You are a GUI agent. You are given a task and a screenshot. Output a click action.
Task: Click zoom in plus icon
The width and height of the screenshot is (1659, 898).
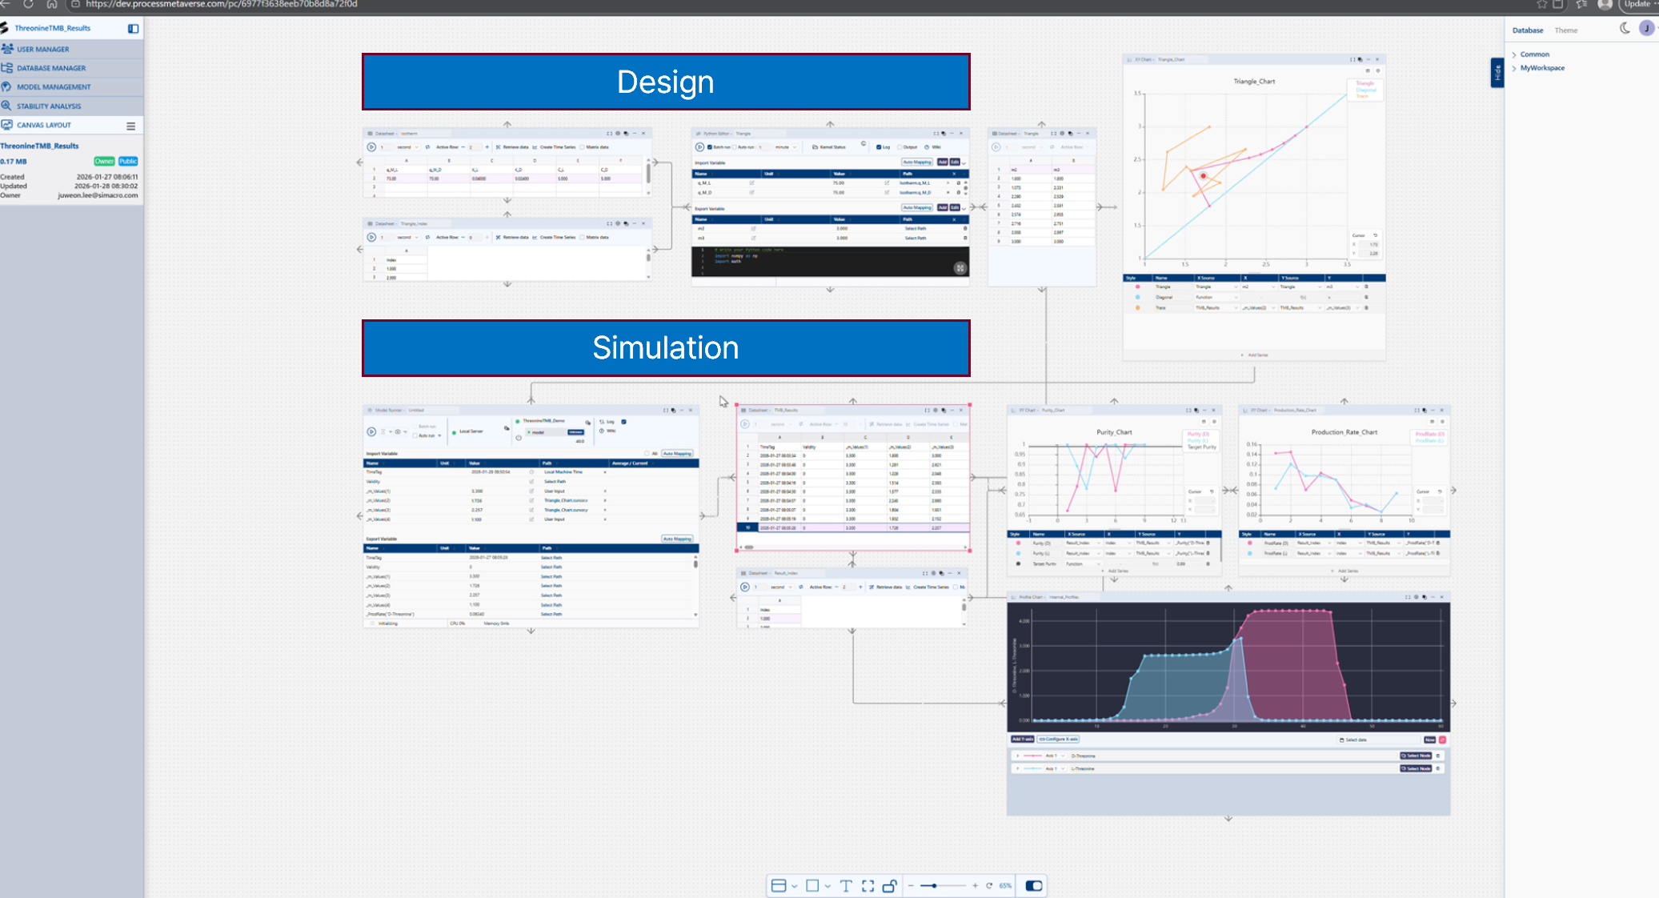tap(975, 886)
